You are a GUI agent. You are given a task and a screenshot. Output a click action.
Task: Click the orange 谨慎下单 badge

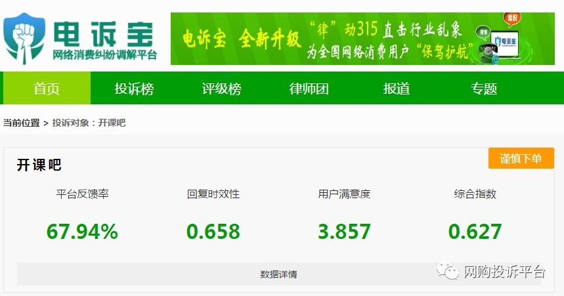click(x=521, y=158)
